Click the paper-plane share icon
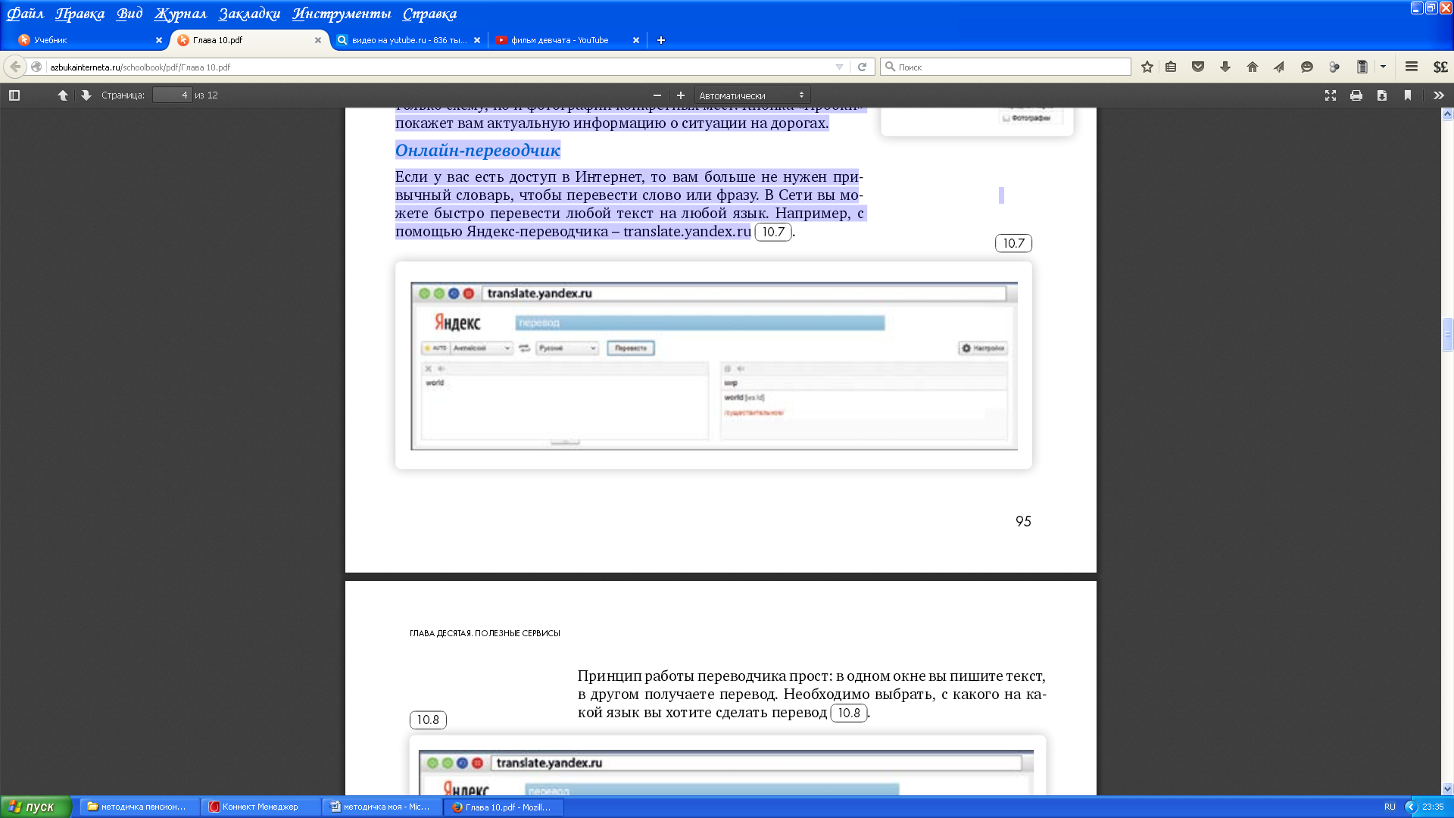 pos(1279,67)
